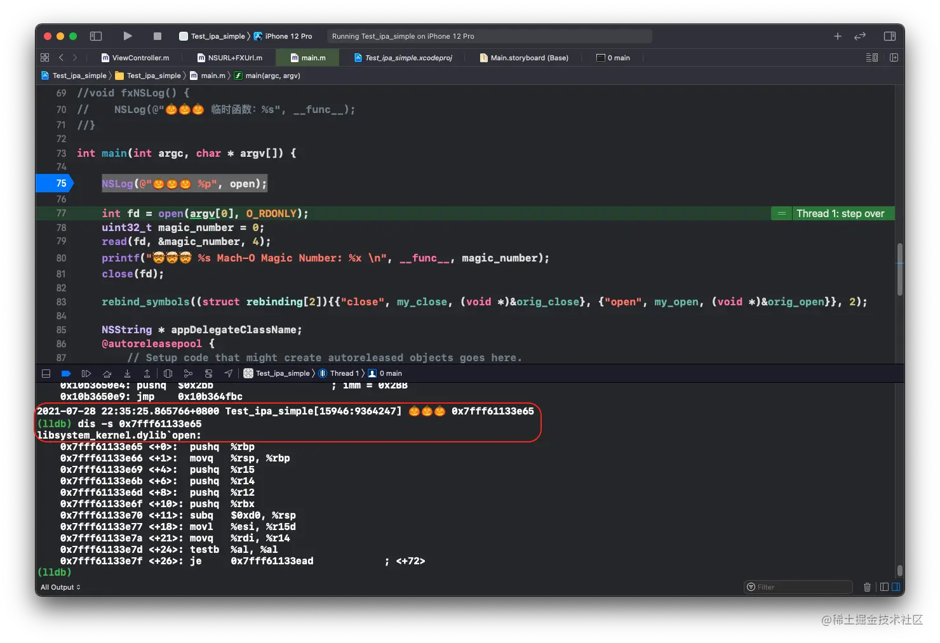Open the Test_ipa_simple scheme selector
This screenshot has width=940, height=643.
(213, 36)
